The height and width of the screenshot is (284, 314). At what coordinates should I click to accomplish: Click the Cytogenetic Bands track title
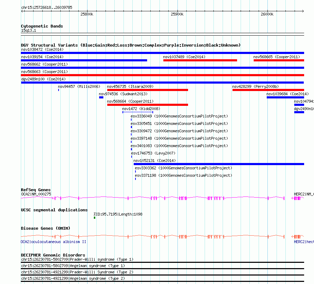(x=42, y=26)
